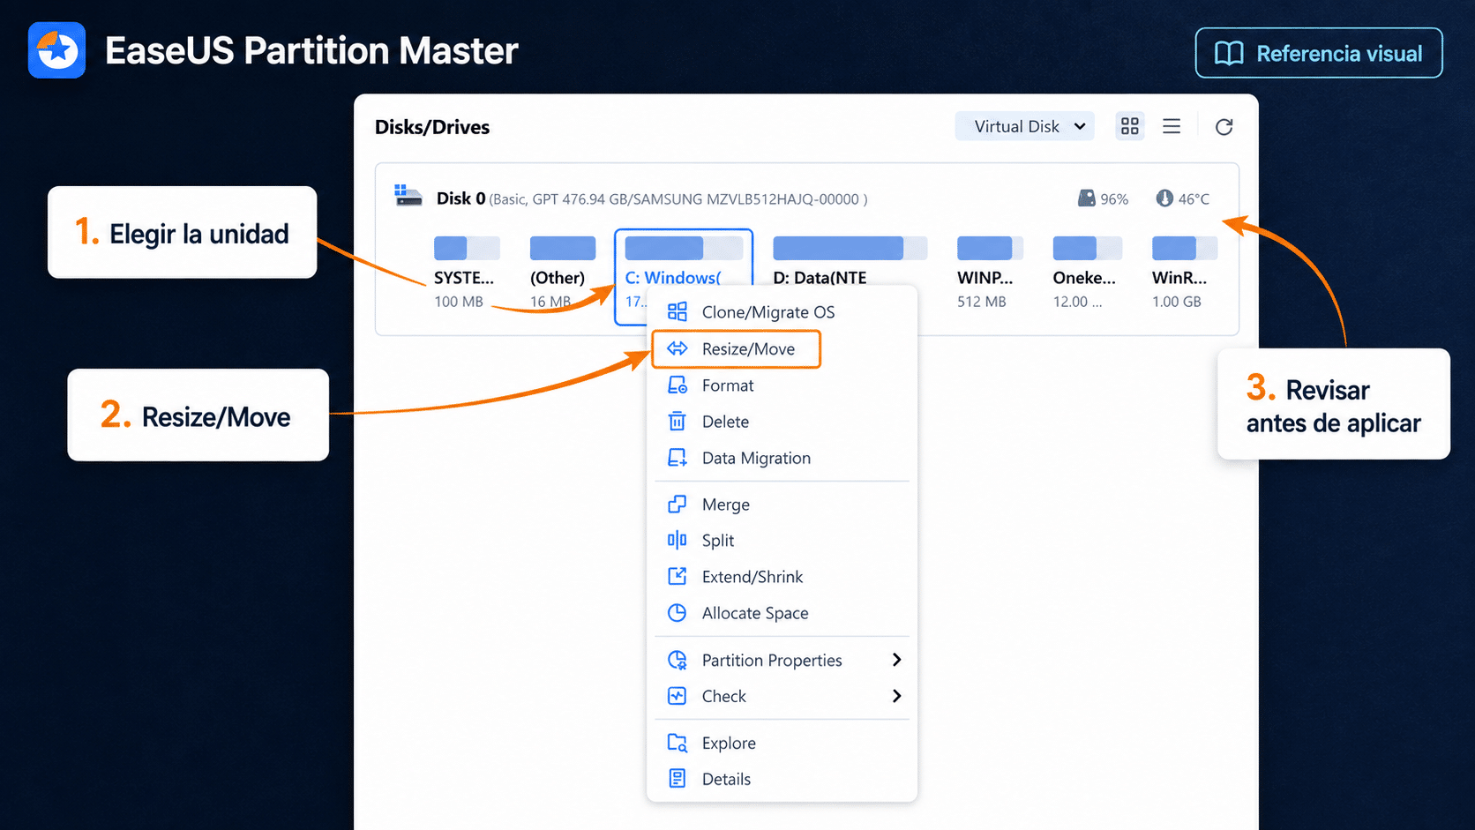Select the (Other) 16 MB partition
The width and height of the screenshot is (1475, 830).
(562, 273)
